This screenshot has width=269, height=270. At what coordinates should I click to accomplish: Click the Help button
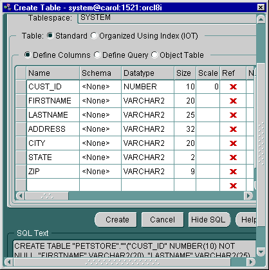pyautogui.click(x=246, y=220)
